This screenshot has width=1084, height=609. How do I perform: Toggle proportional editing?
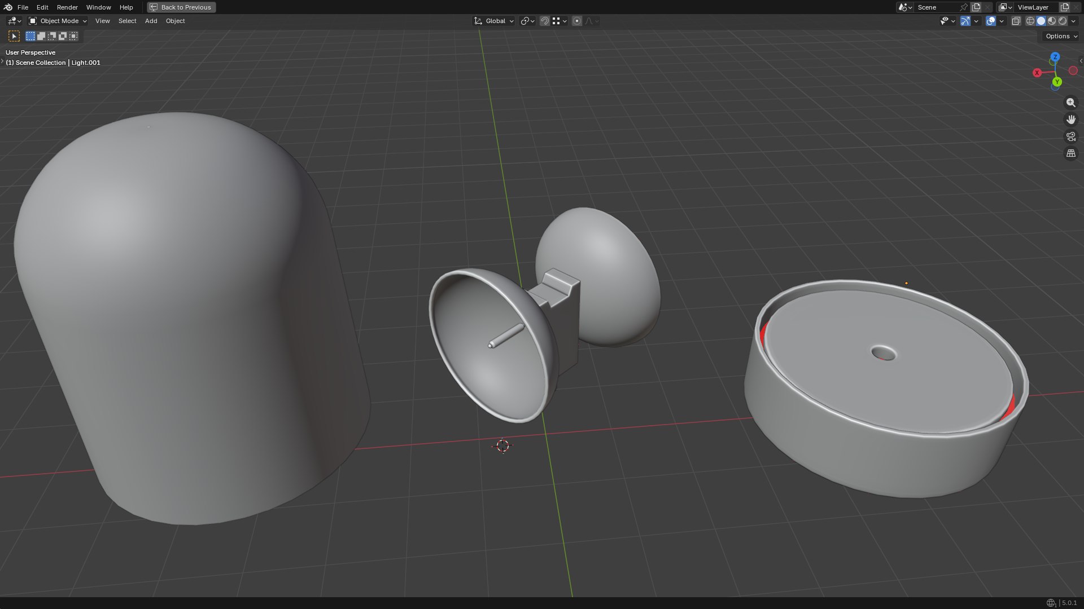coord(576,21)
